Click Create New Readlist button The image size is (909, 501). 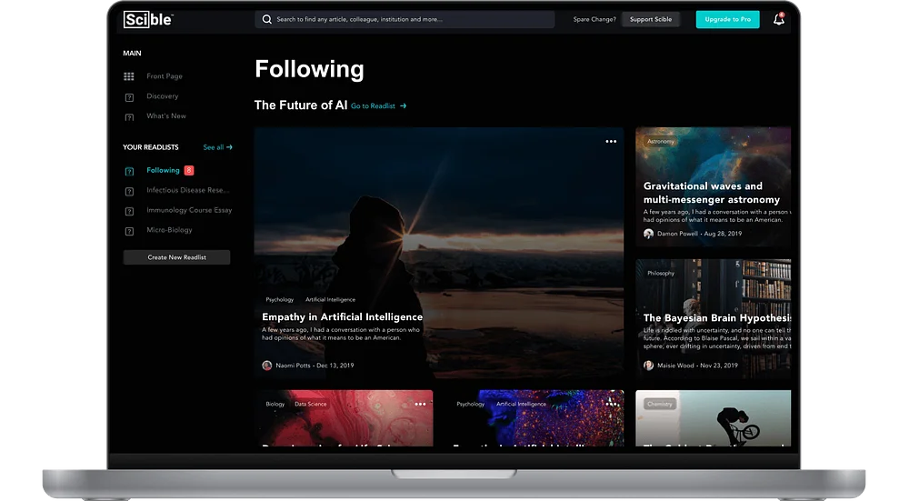point(177,257)
